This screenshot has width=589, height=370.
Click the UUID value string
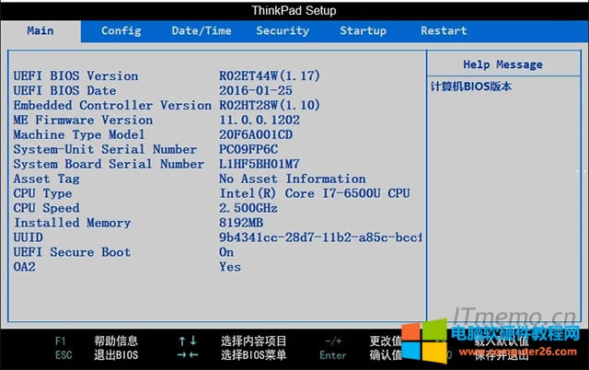point(320,237)
